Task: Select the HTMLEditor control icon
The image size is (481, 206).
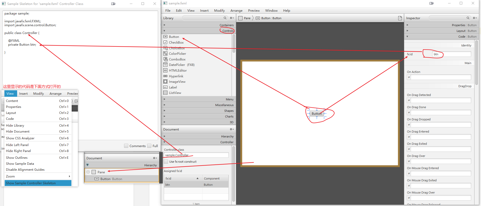Action: click(165, 70)
